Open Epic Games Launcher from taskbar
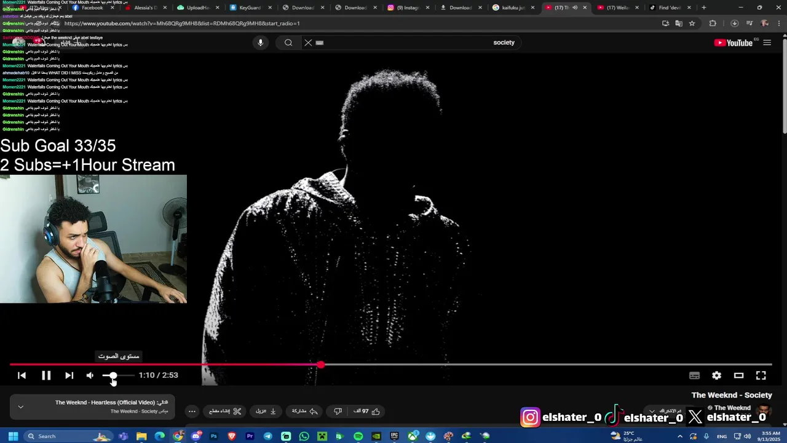Viewport: 787px width, 443px height. click(394, 436)
